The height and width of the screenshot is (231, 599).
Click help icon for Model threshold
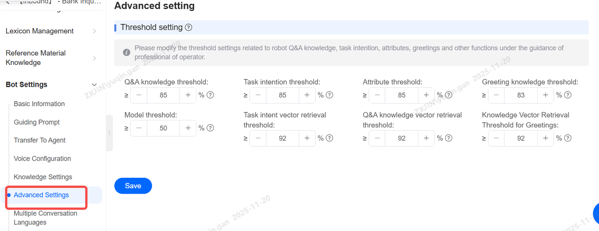point(211,128)
